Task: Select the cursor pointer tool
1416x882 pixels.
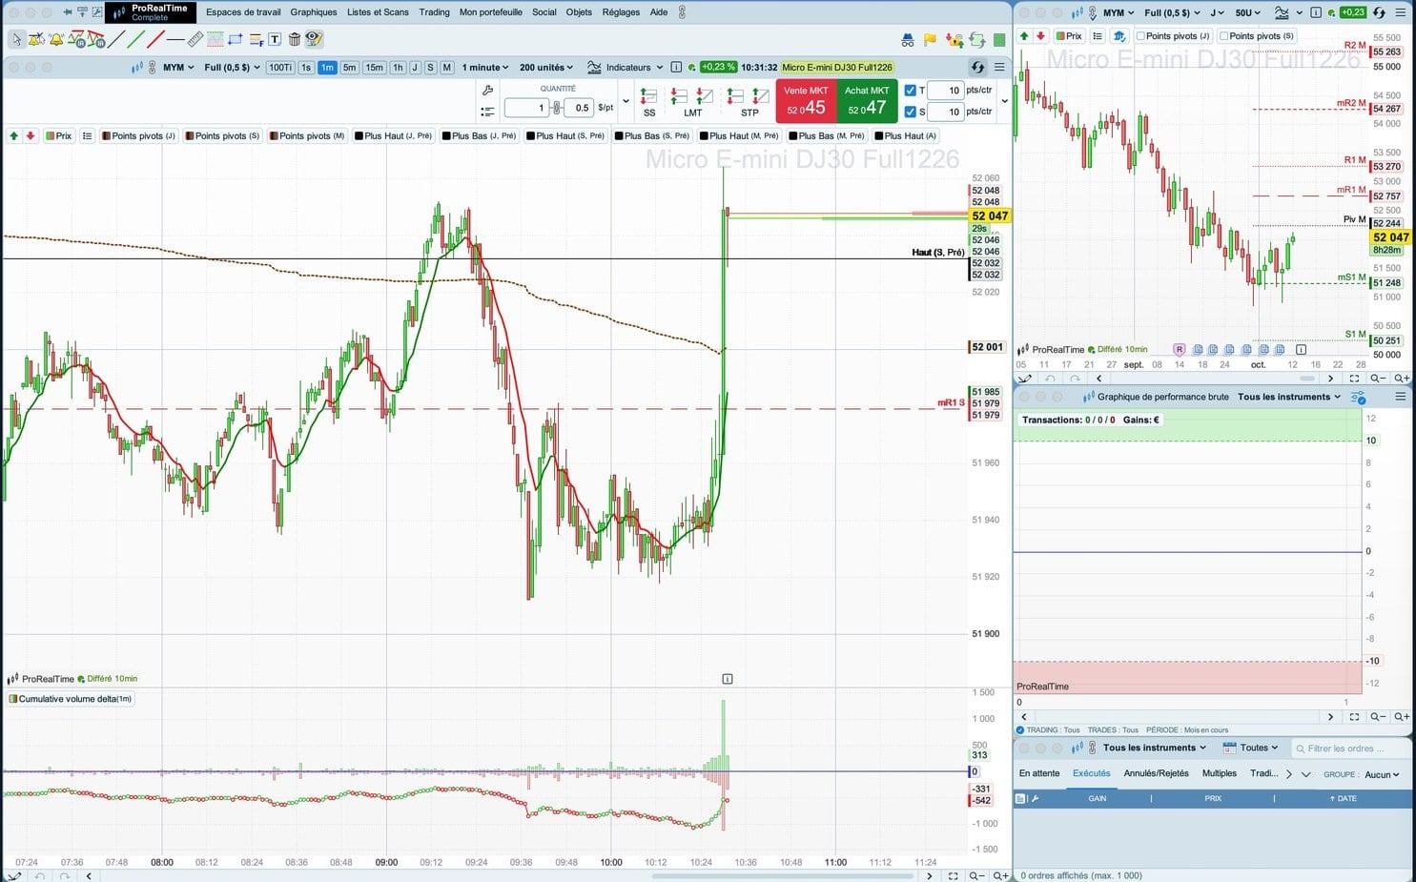Action: pos(16,39)
